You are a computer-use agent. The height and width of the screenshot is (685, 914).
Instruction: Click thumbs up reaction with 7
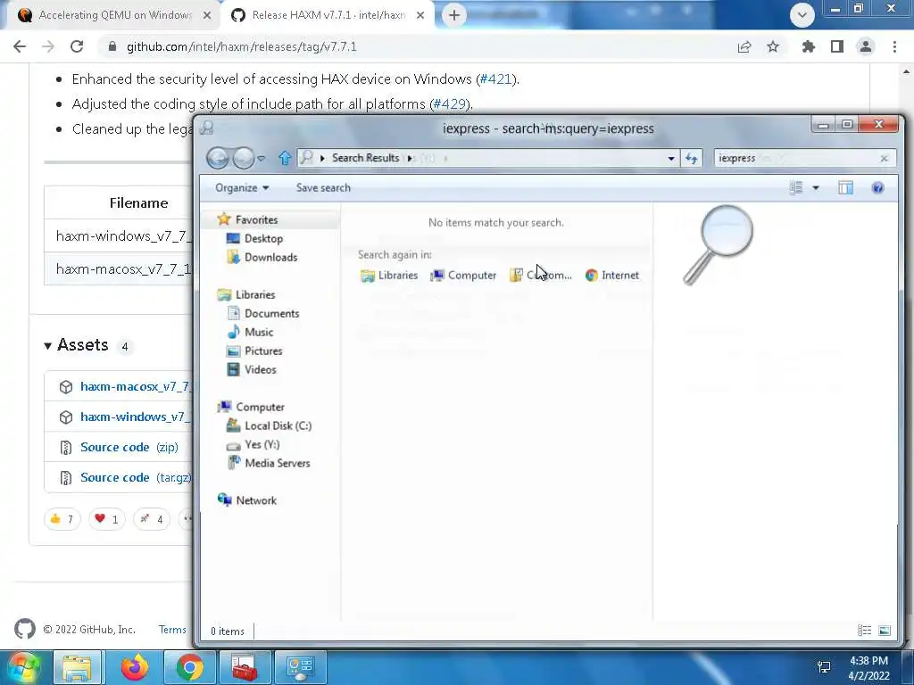point(62,519)
